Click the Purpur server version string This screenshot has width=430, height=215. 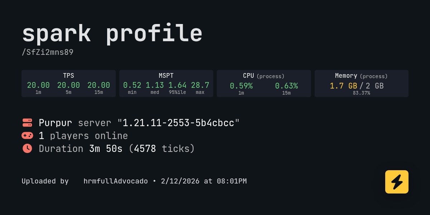coord(178,123)
